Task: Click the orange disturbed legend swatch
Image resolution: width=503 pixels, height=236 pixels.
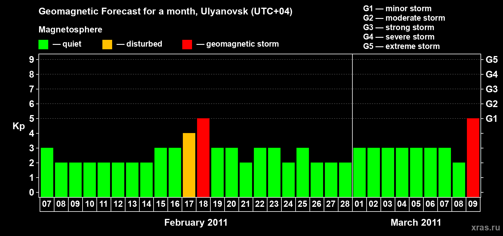Action: [107, 45]
